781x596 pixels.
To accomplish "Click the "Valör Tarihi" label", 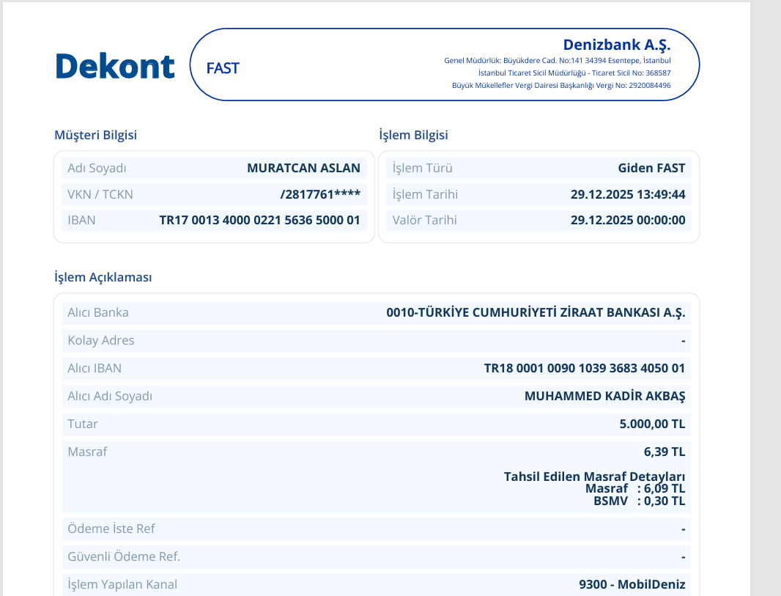I will click(424, 220).
